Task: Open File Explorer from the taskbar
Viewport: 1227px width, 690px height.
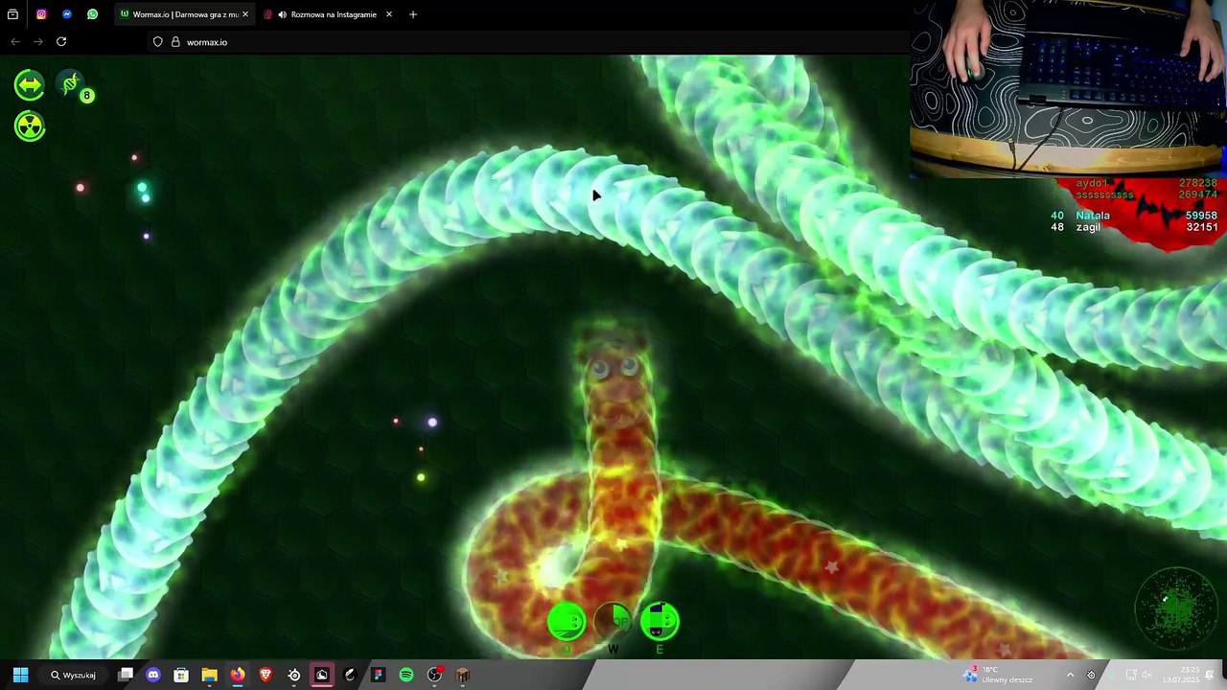Action: [209, 675]
